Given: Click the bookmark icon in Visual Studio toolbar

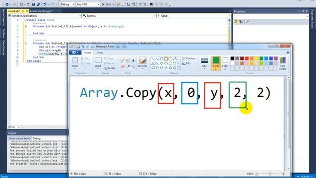Looking at the screenshot, I should 151,4.
